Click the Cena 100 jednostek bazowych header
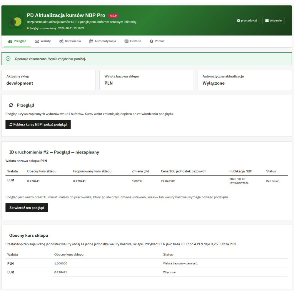 [183, 171]
